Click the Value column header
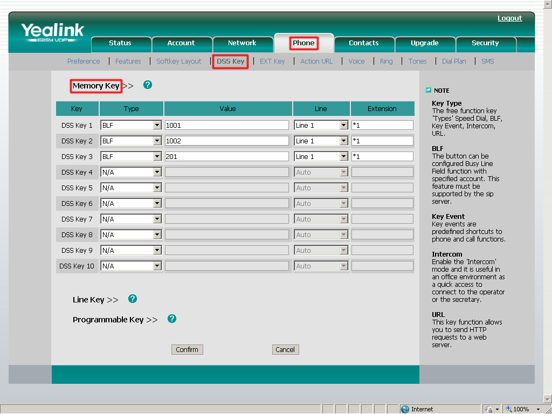 tap(228, 109)
